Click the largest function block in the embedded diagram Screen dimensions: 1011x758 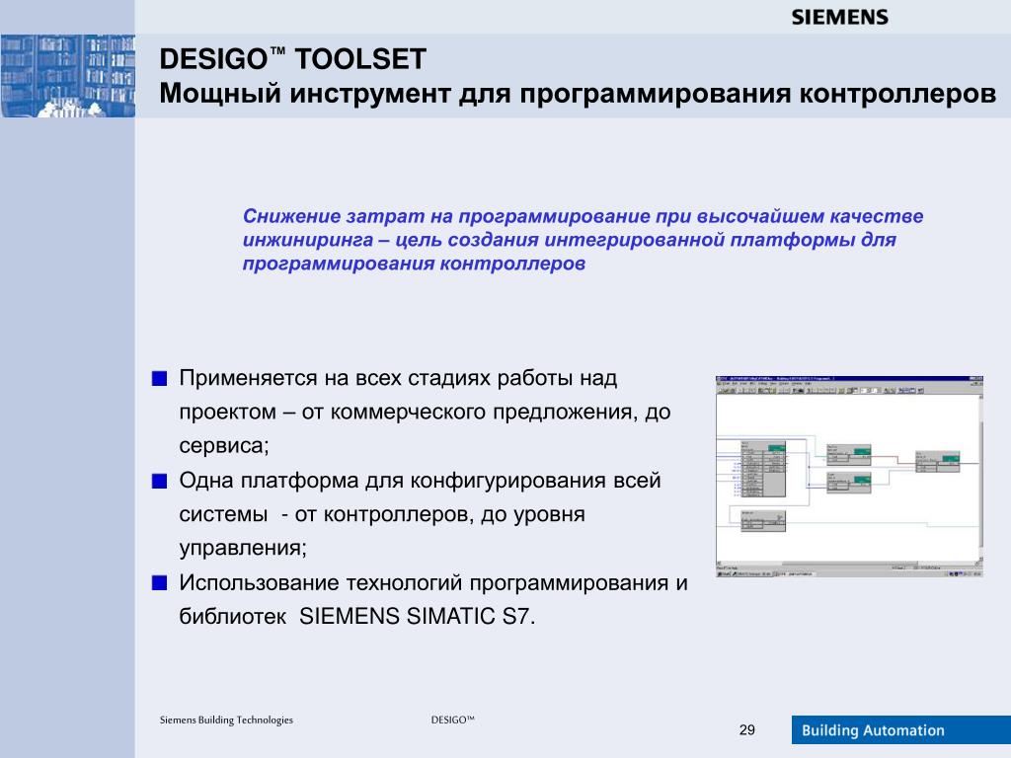[763, 469]
